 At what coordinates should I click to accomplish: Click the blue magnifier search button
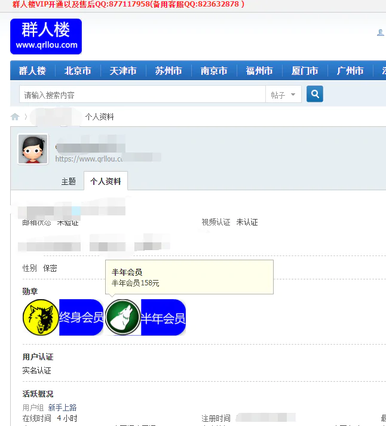tap(315, 94)
